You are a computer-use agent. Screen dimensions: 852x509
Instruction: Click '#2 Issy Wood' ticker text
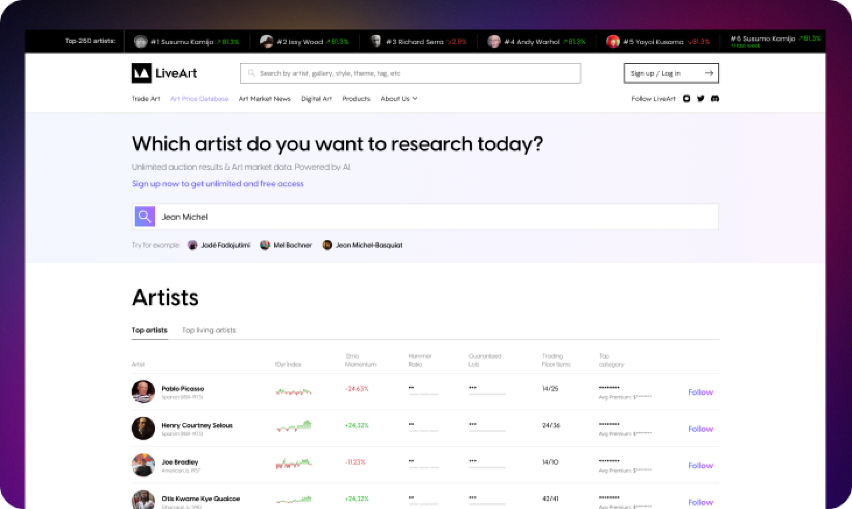(x=300, y=42)
